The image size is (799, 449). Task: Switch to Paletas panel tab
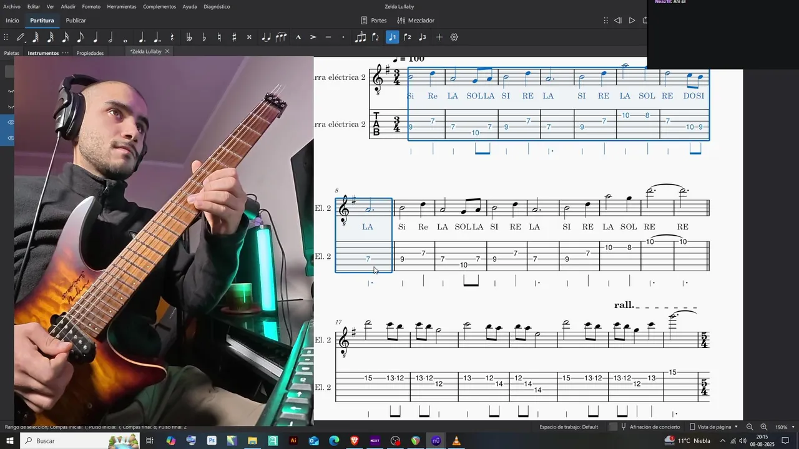pos(12,53)
